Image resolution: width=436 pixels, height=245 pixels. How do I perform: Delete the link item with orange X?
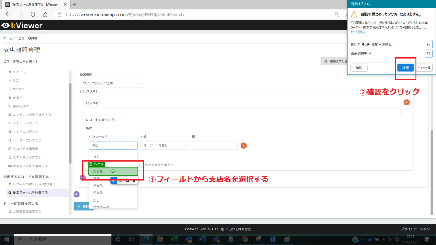click(407, 102)
